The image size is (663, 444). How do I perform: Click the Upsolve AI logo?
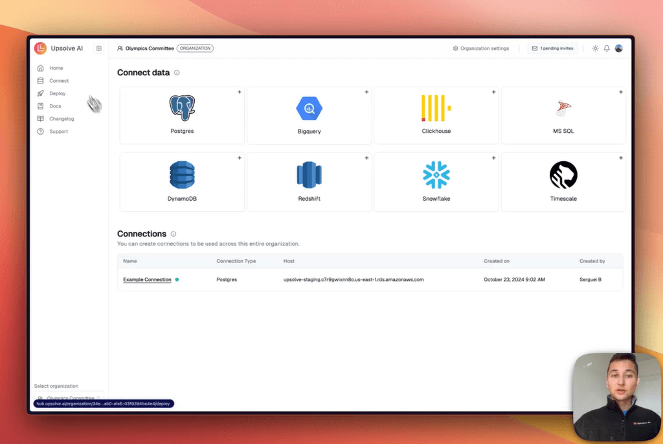[40, 48]
